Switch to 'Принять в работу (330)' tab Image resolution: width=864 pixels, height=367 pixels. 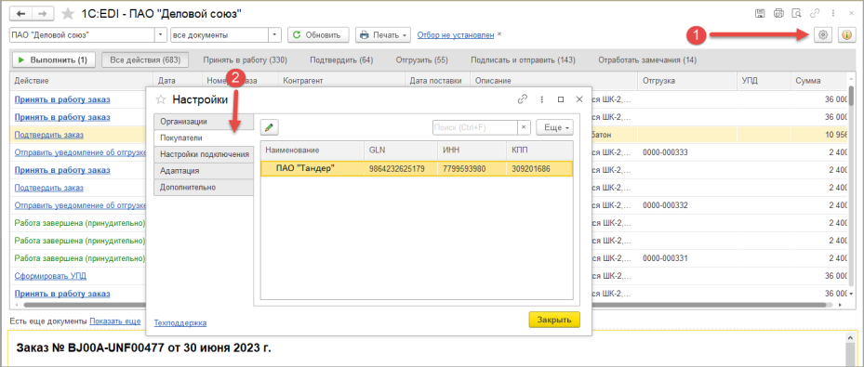pyautogui.click(x=246, y=59)
